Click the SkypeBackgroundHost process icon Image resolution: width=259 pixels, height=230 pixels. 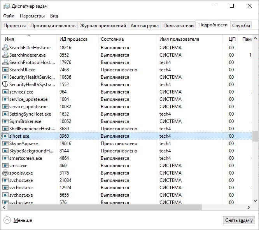(5, 151)
